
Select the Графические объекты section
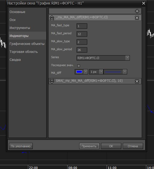(27, 44)
